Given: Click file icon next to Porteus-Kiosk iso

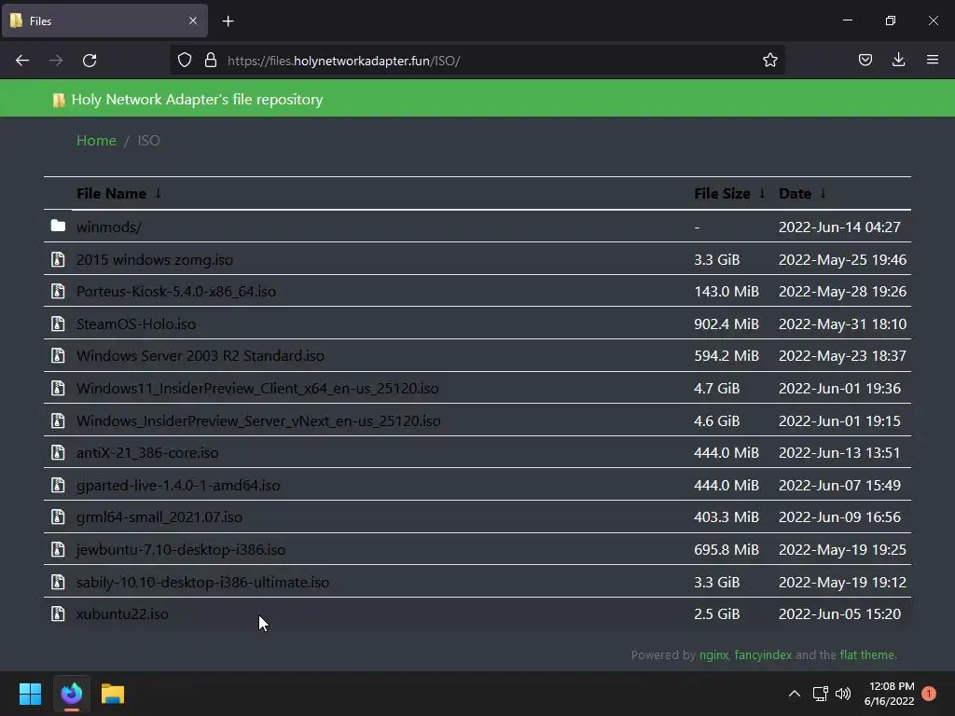Looking at the screenshot, I should click(x=58, y=291).
